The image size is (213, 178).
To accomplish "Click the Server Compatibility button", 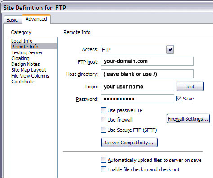I will coord(129,143).
